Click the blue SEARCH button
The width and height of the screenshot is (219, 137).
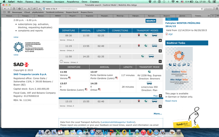(x=151, y=21)
